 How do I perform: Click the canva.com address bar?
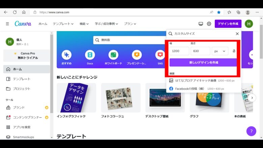(54, 12)
